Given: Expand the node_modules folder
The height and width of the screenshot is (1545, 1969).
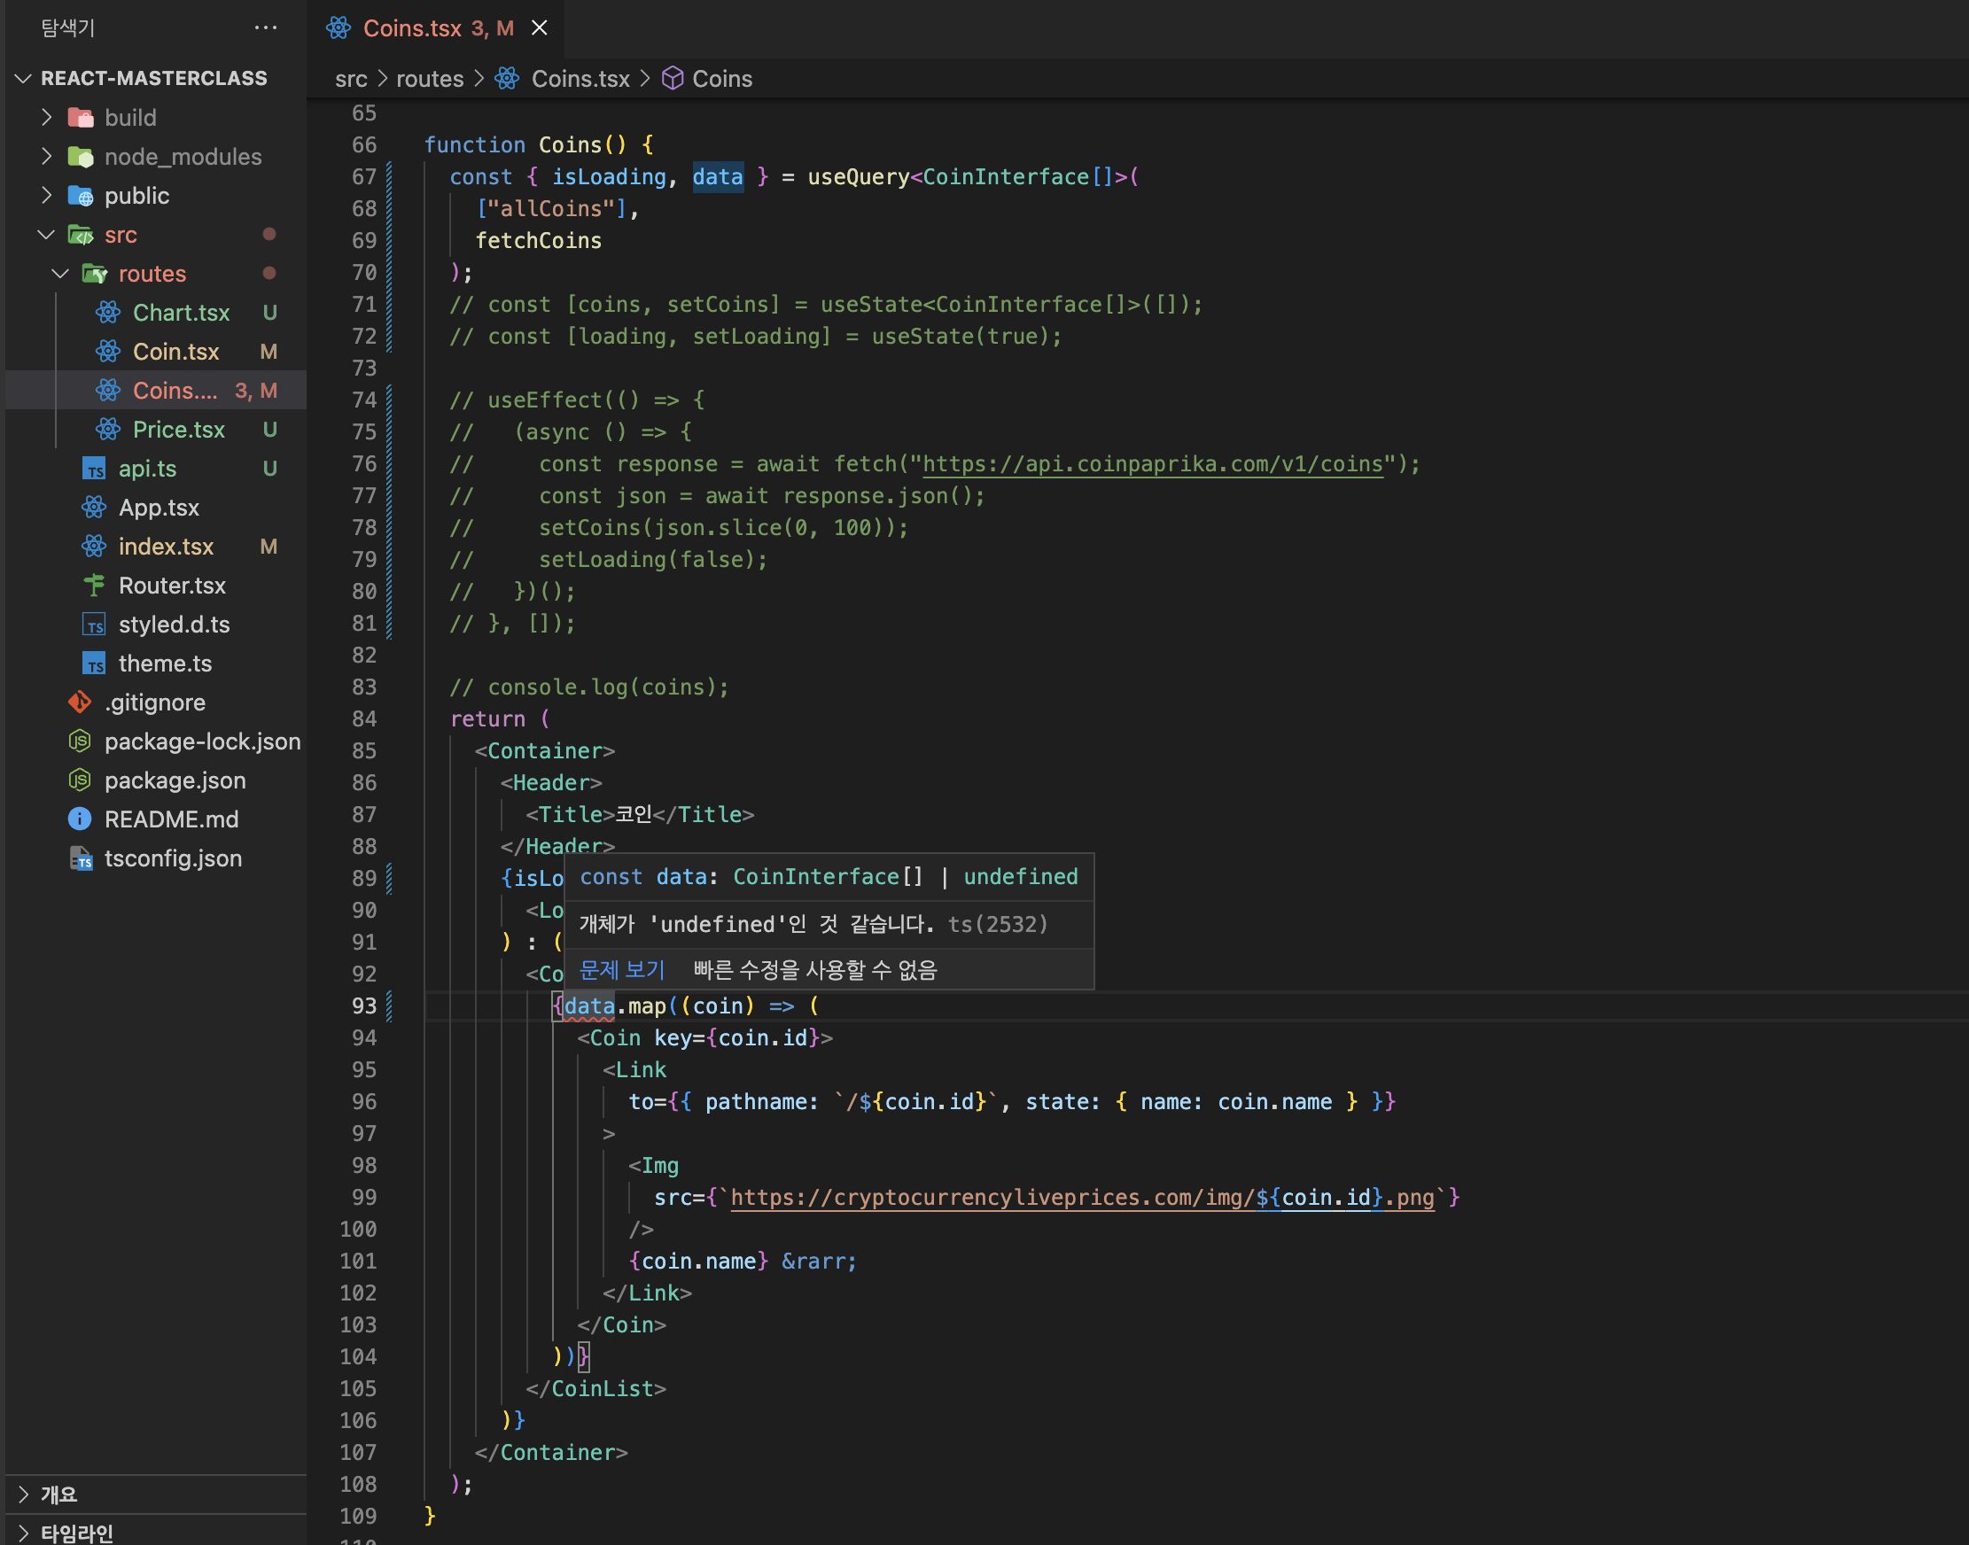Looking at the screenshot, I should (46, 157).
